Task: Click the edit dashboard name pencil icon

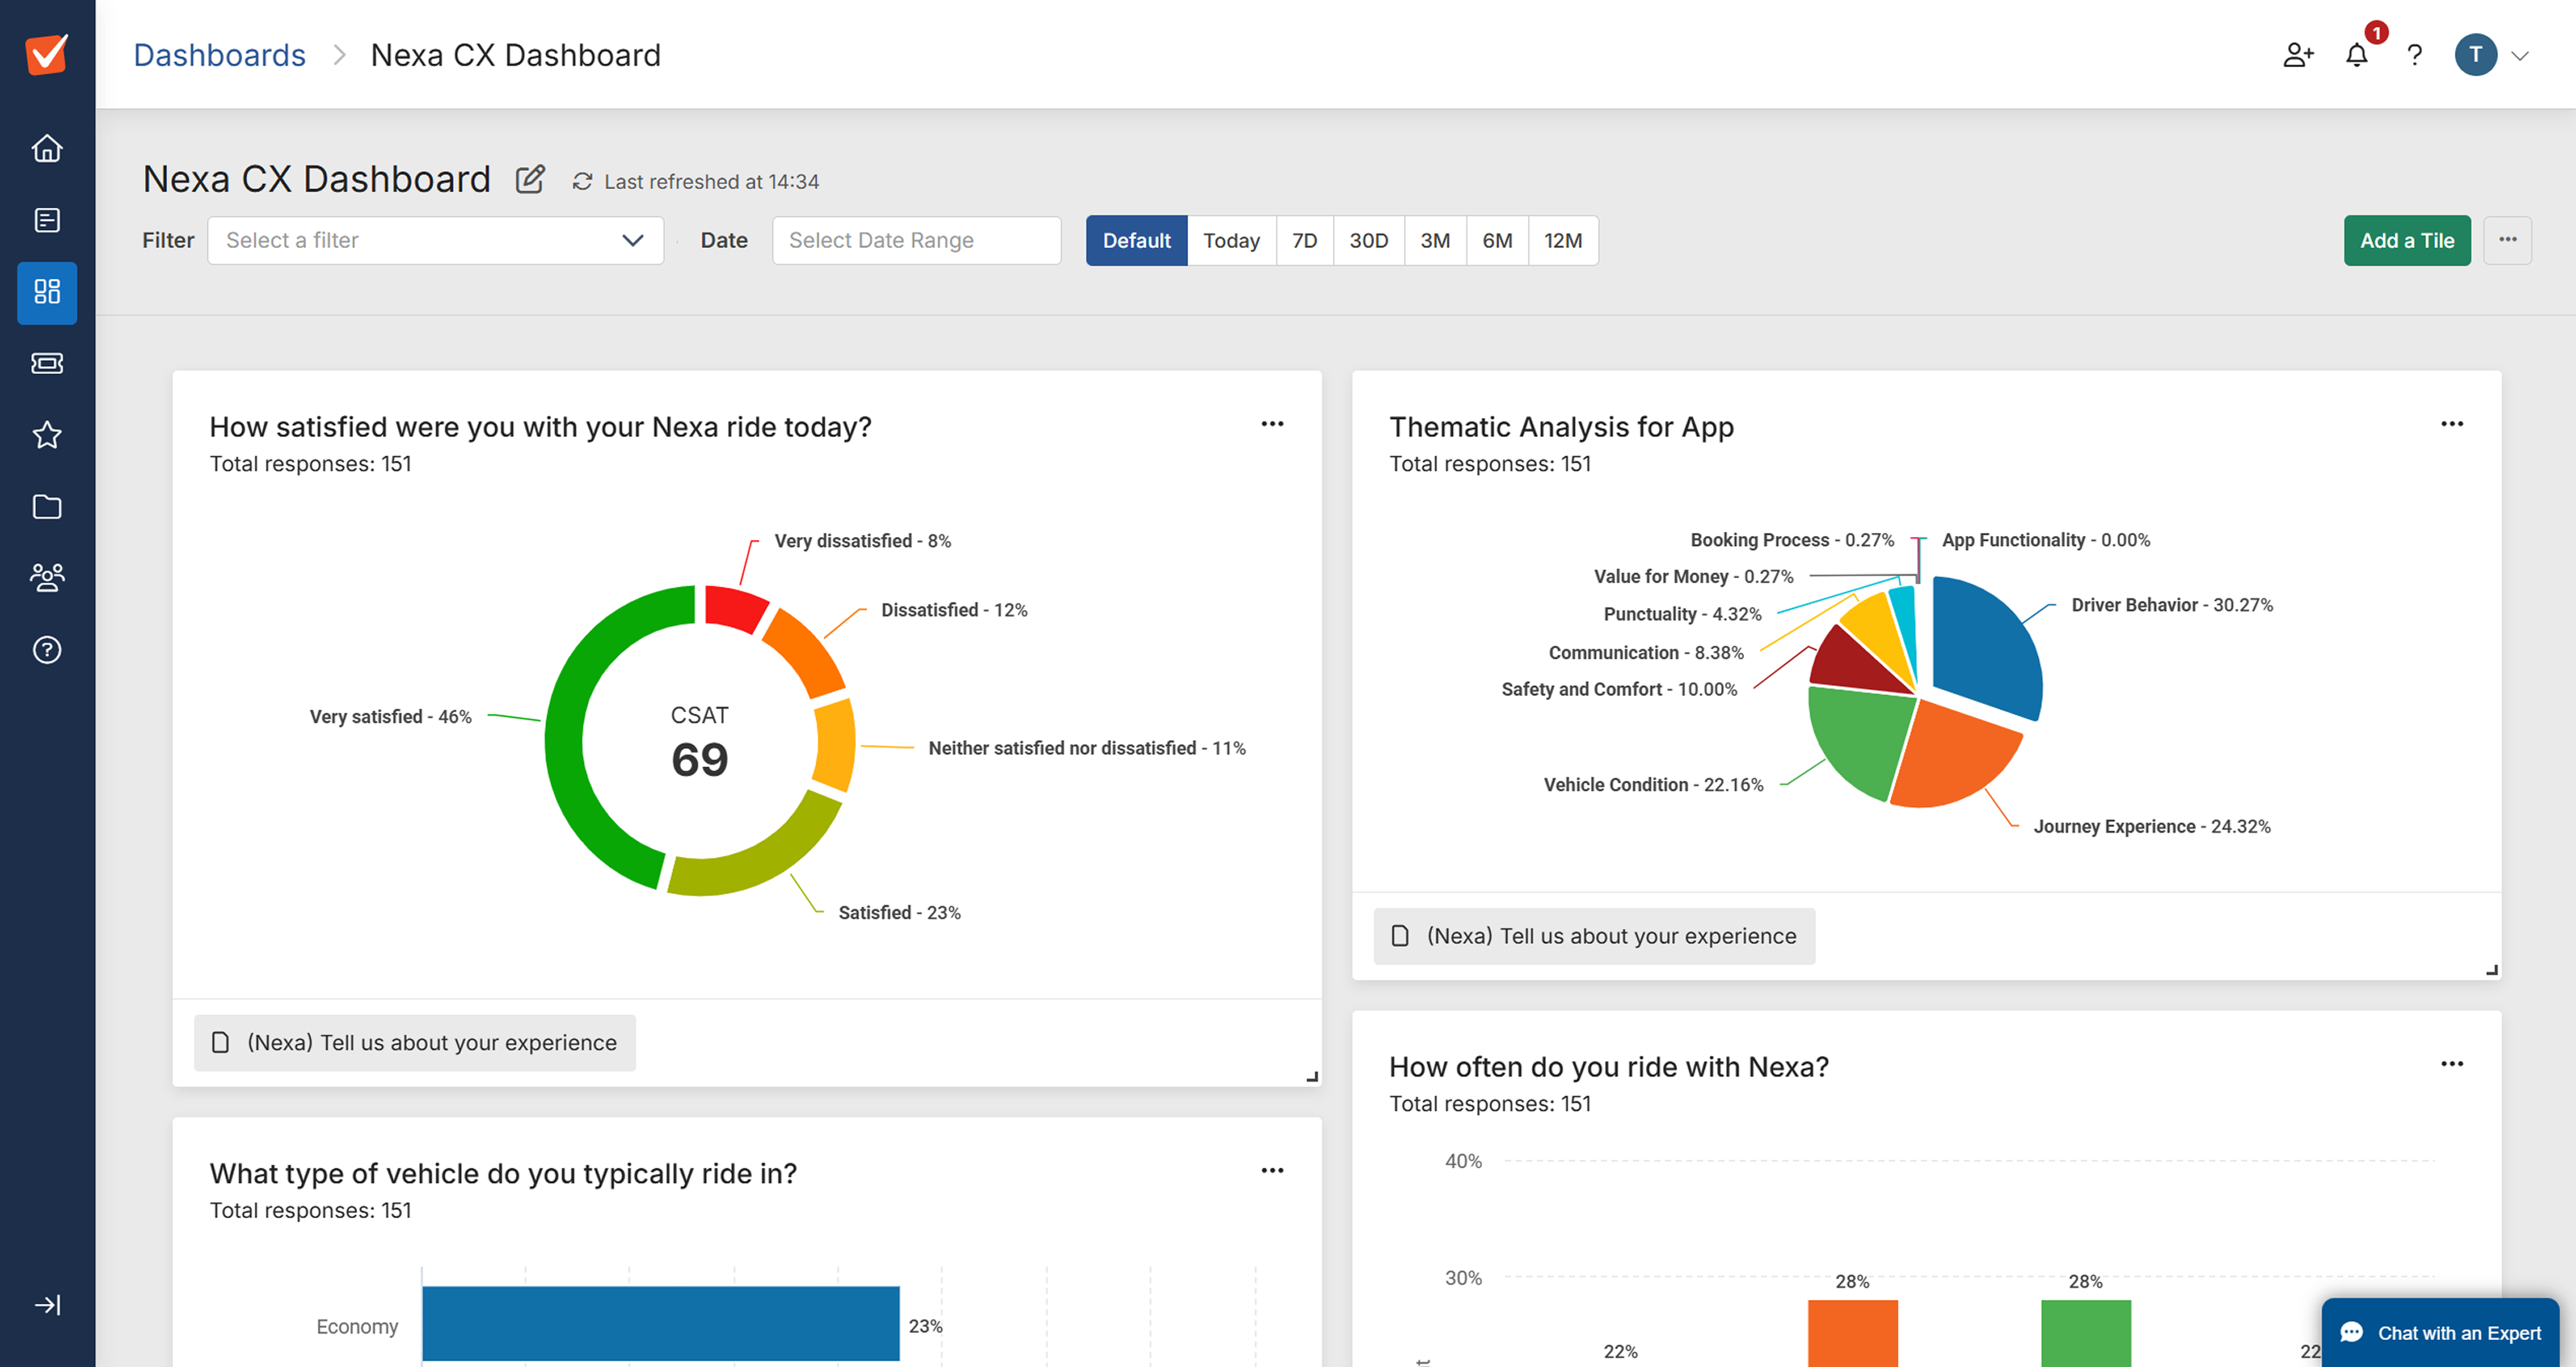Action: tap(530, 180)
